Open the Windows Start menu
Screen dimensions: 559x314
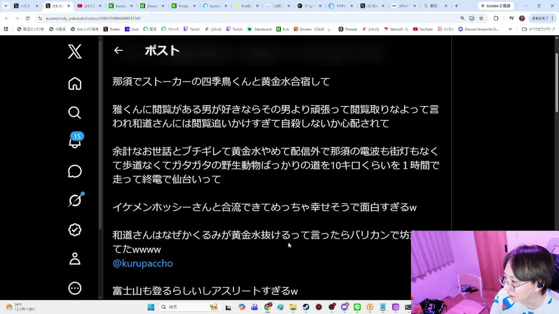pos(151,307)
